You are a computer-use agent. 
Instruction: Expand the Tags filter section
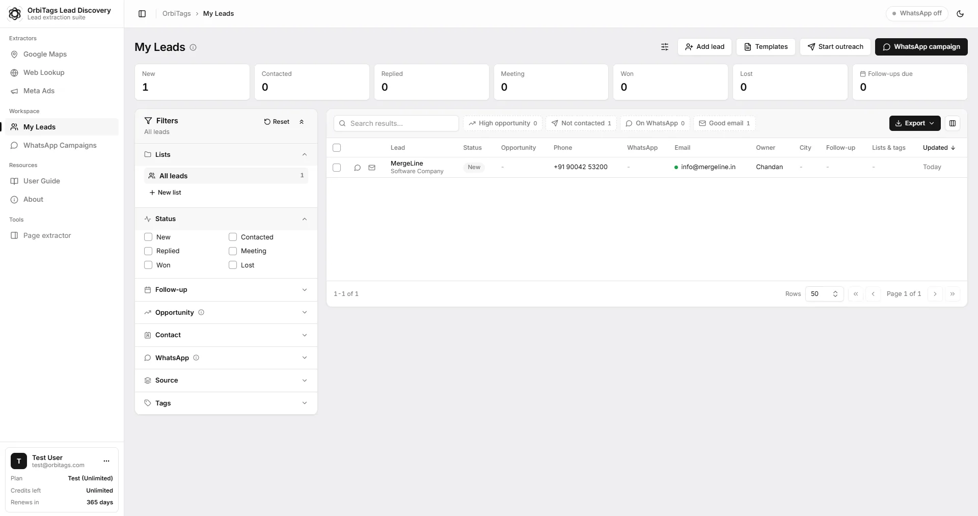coord(226,403)
